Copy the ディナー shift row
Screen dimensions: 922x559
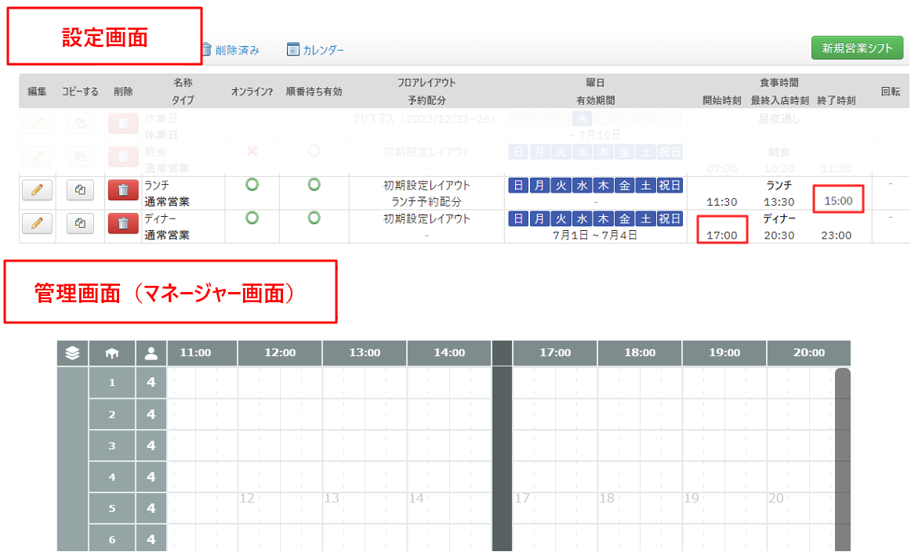pos(79,223)
